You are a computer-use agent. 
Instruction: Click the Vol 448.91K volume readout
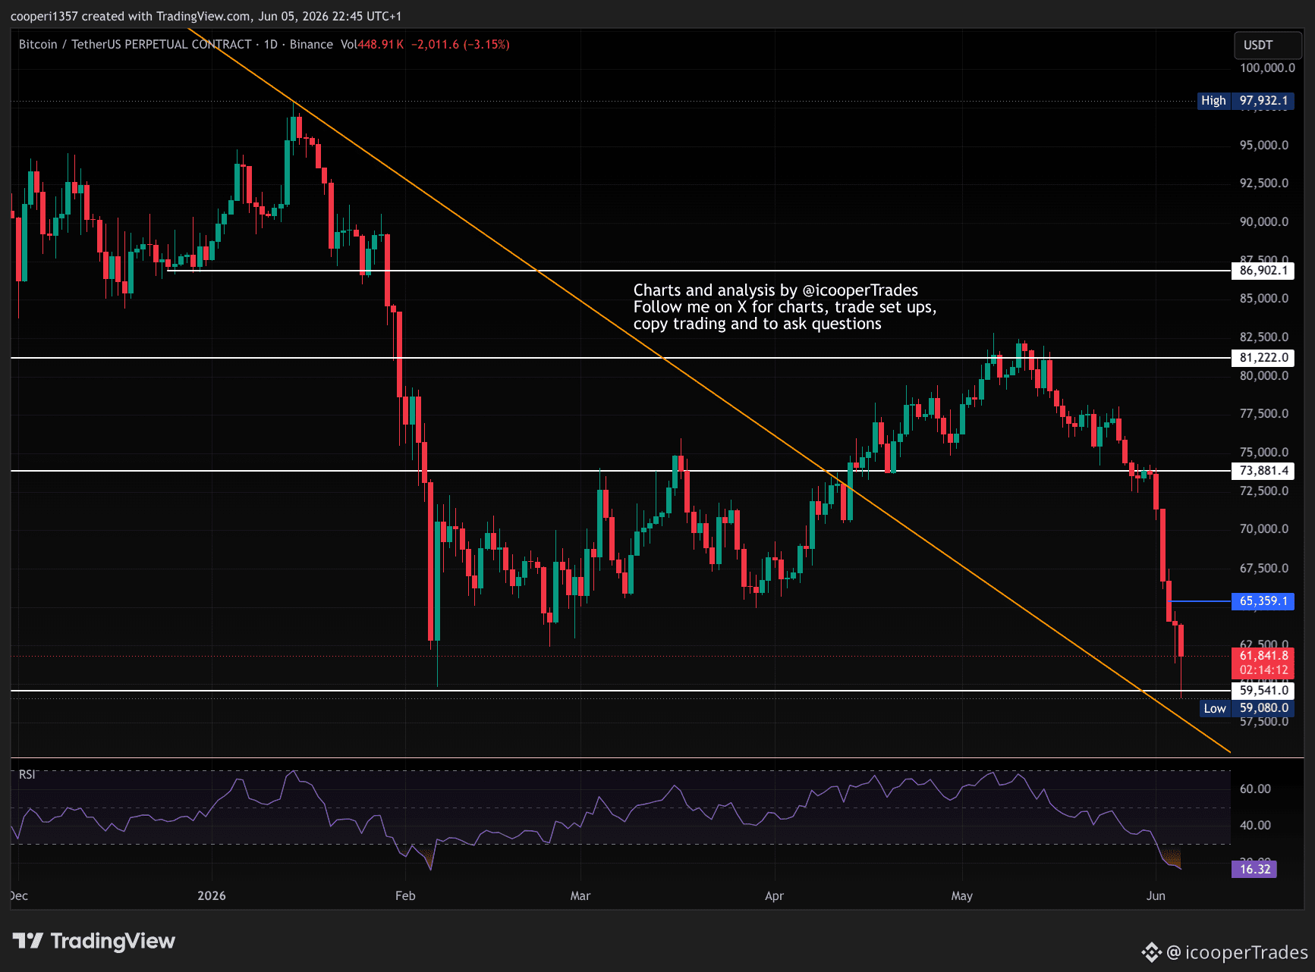(372, 45)
